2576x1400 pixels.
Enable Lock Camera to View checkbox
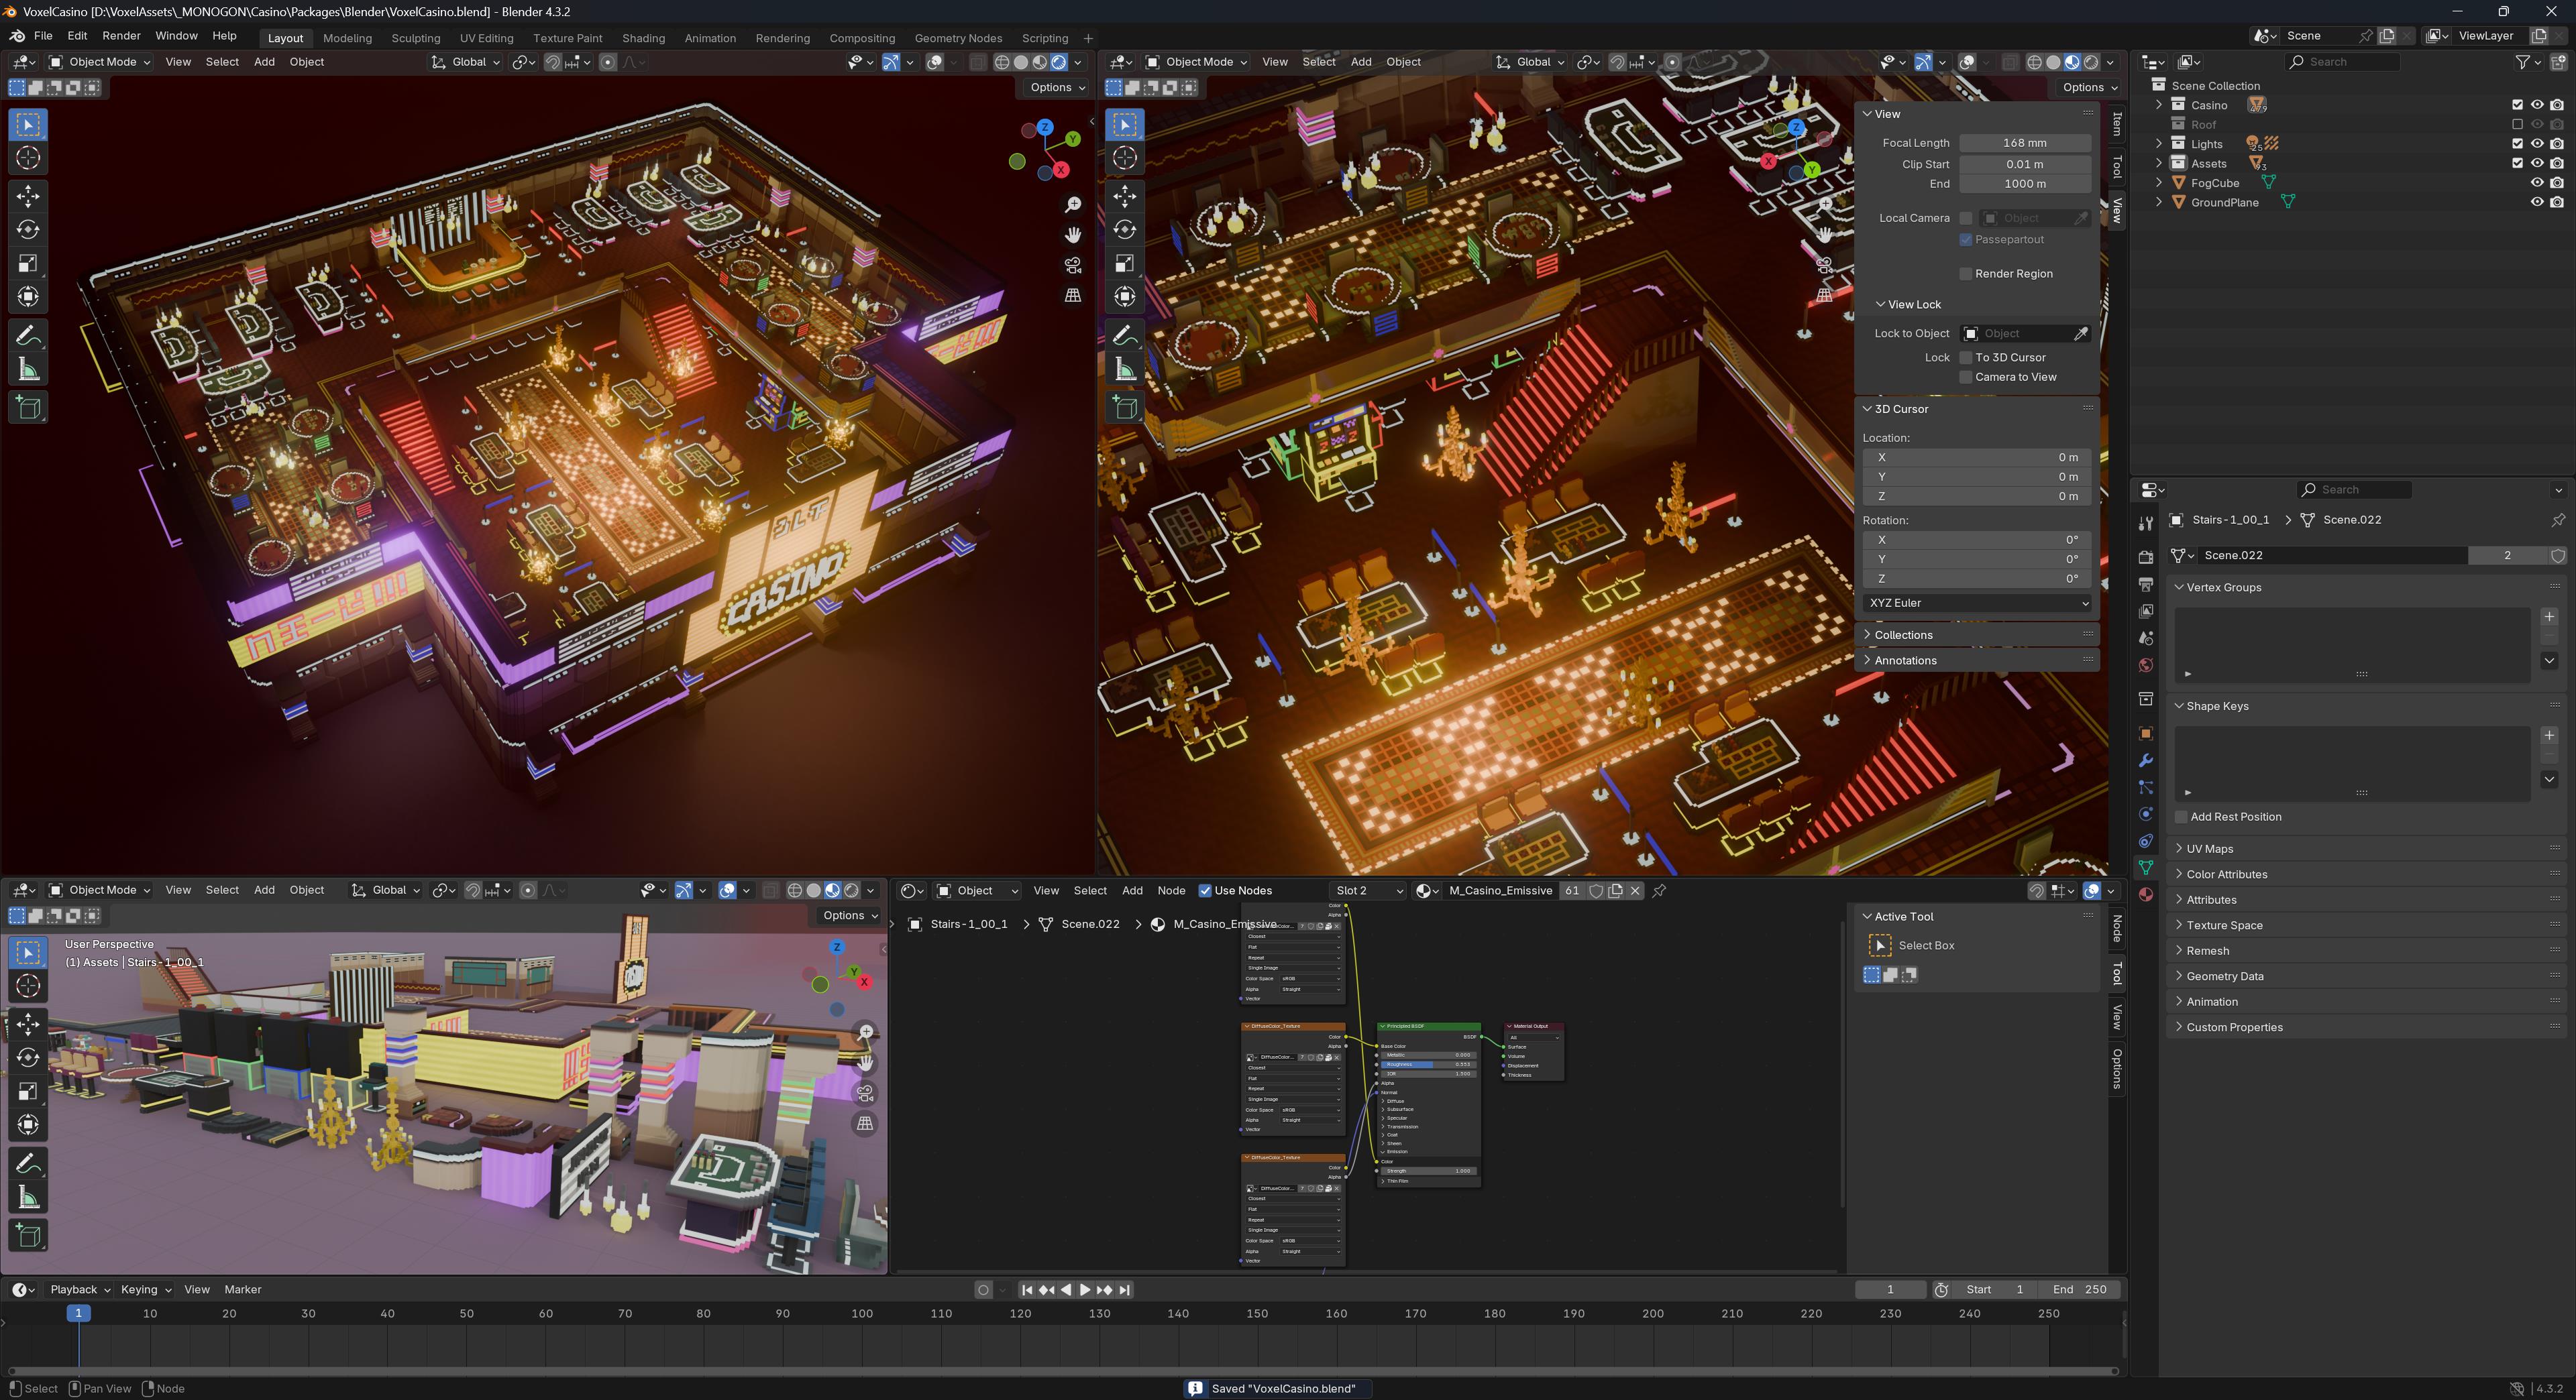tap(1966, 377)
